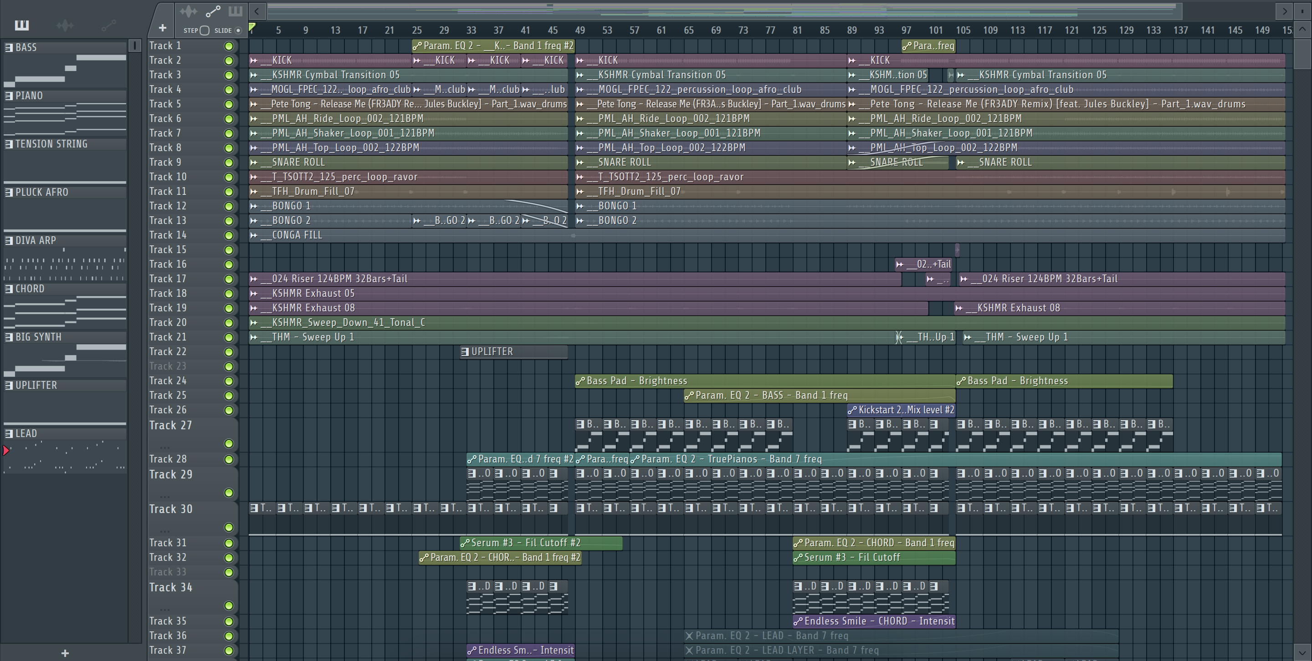1312x661 pixels.
Task: Mute Track 31 with its green LED
Action: [x=229, y=544]
